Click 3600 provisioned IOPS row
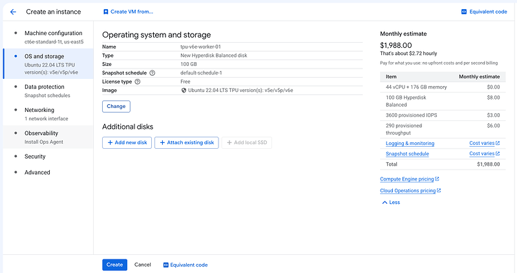 pyautogui.click(x=443, y=115)
